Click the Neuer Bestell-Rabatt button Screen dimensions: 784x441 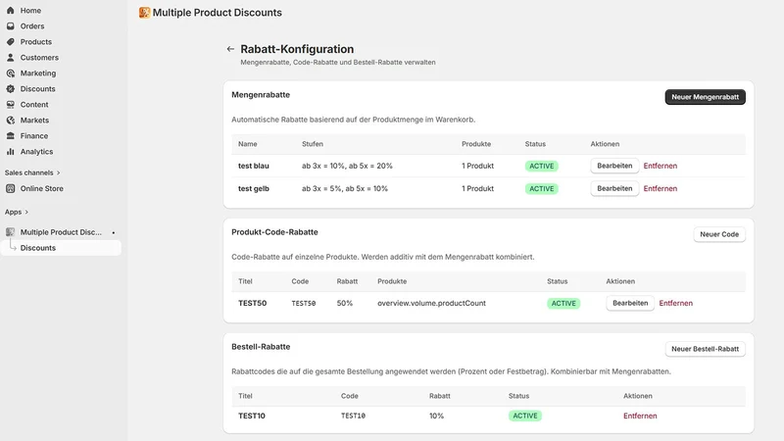click(x=705, y=349)
